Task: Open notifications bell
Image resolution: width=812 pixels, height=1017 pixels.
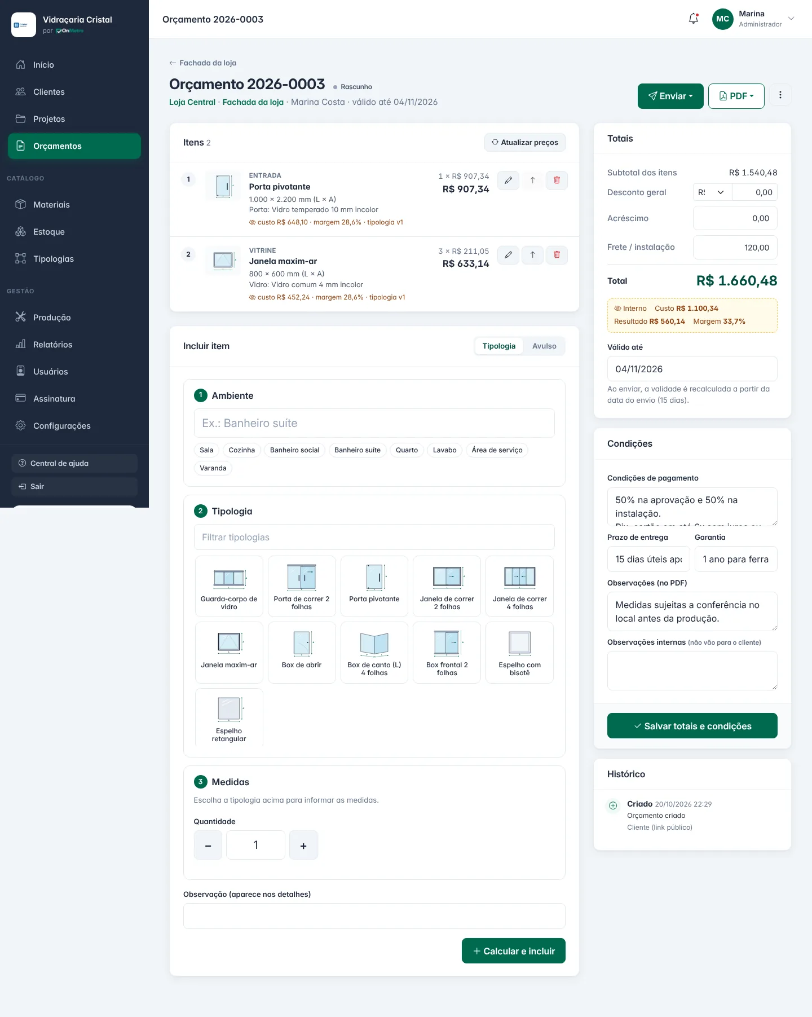Action: (x=694, y=19)
